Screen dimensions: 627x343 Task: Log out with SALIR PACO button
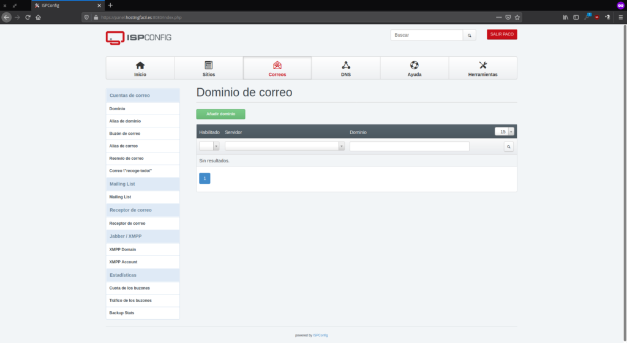coord(501,34)
